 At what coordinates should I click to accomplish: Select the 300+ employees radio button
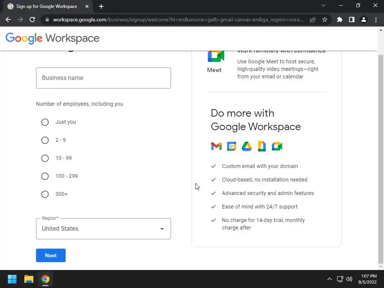(x=45, y=194)
